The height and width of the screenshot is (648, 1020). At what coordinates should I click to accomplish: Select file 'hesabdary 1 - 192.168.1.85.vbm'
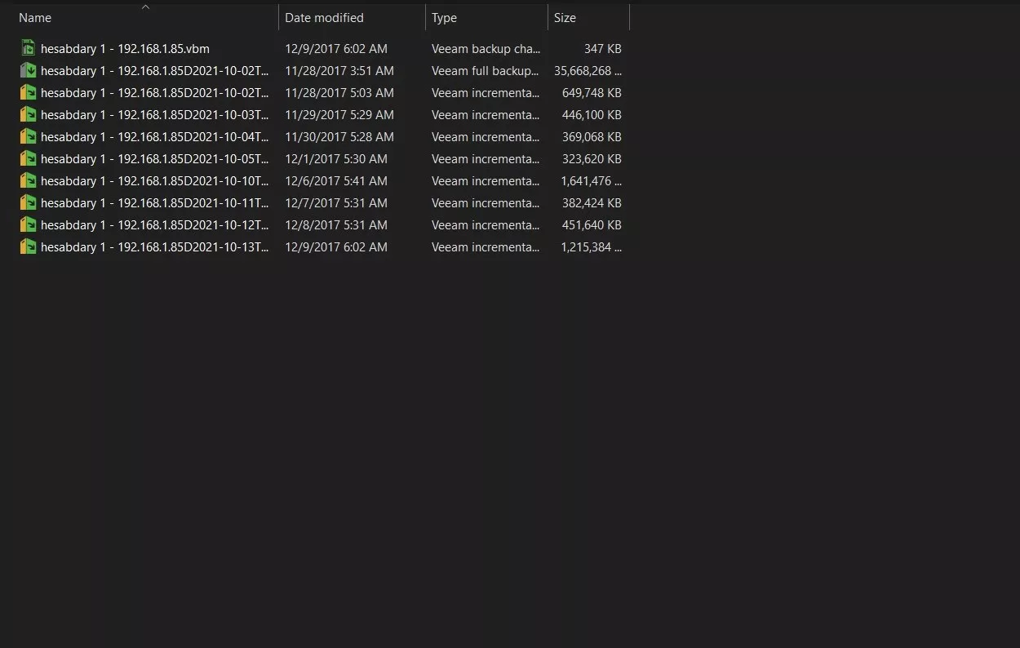[x=125, y=49]
